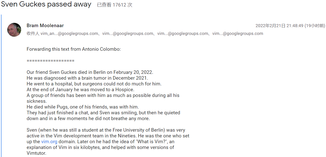
Task: Click the word Vimtutor at message end
Action: coord(37,153)
